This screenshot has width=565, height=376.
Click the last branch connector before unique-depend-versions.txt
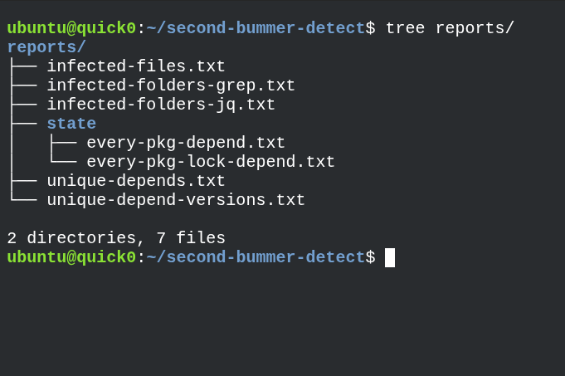[24, 198]
